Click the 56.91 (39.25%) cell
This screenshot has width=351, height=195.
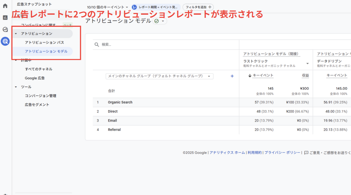(335, 102)
